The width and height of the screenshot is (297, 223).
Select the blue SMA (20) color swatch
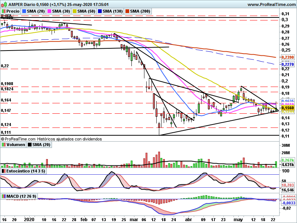(24, 12)
